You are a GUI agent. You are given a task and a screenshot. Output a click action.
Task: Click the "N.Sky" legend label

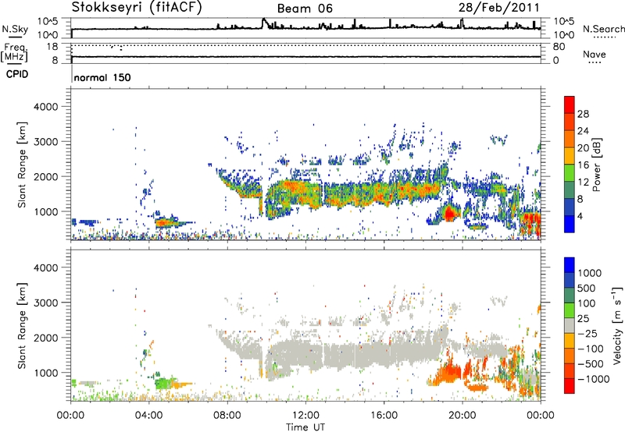(15, 29)
